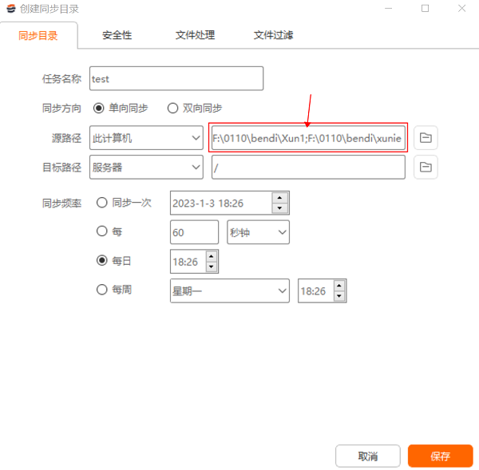Screen dimensions: 479x470
Task: Close the 创建同步目录 dialog window
Action: [460, 9]
